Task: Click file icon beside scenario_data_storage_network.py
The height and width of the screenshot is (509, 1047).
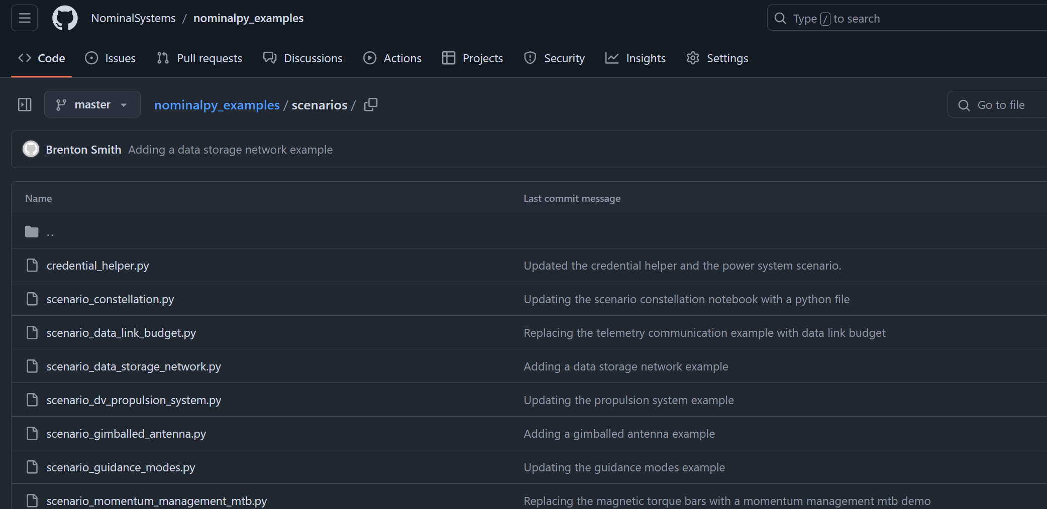Action: pos(32,366)
